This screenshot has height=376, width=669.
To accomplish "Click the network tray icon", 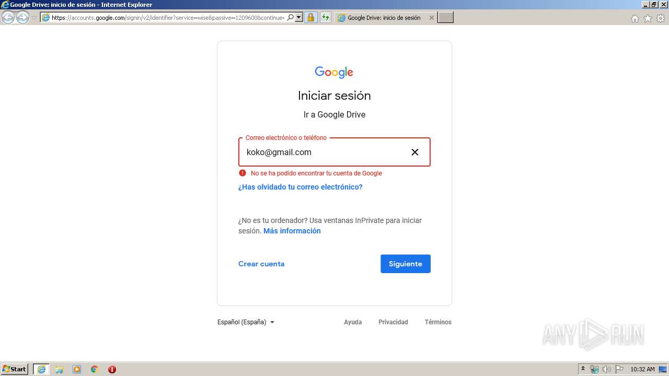I will point(594,369).
